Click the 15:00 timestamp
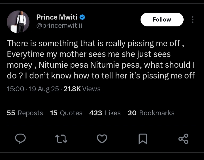The image size is (204, 160). [15, 89]
